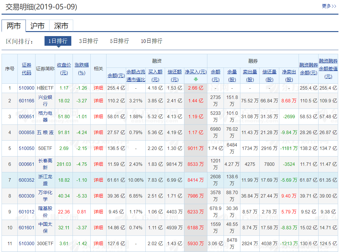Select the 10.06% ratio cell
Image resolution: width=340 pixels, height=252 pixels.
click(x=136, y=180)
